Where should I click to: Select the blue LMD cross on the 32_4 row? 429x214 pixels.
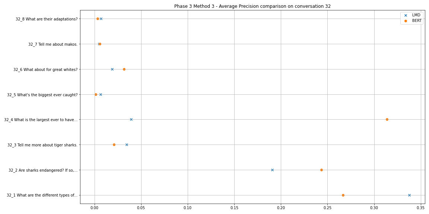[131, 119]
